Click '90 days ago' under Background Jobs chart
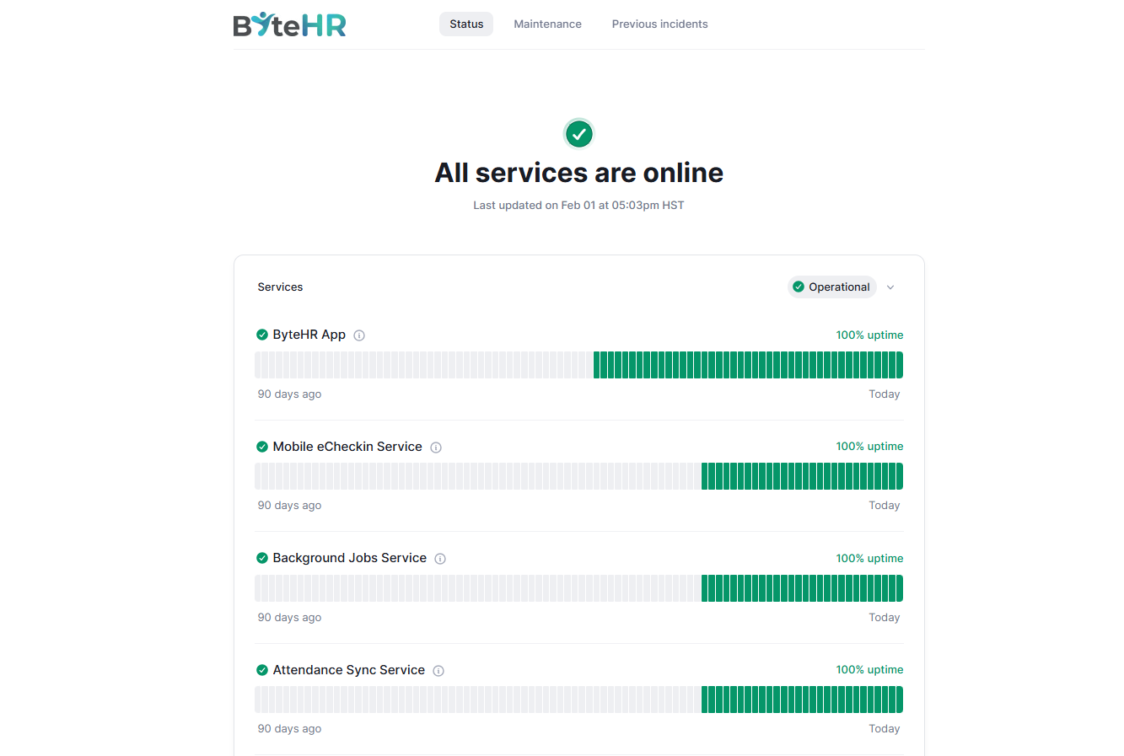1124x756 pixels. pyautogui.click(x=289, y=618)
